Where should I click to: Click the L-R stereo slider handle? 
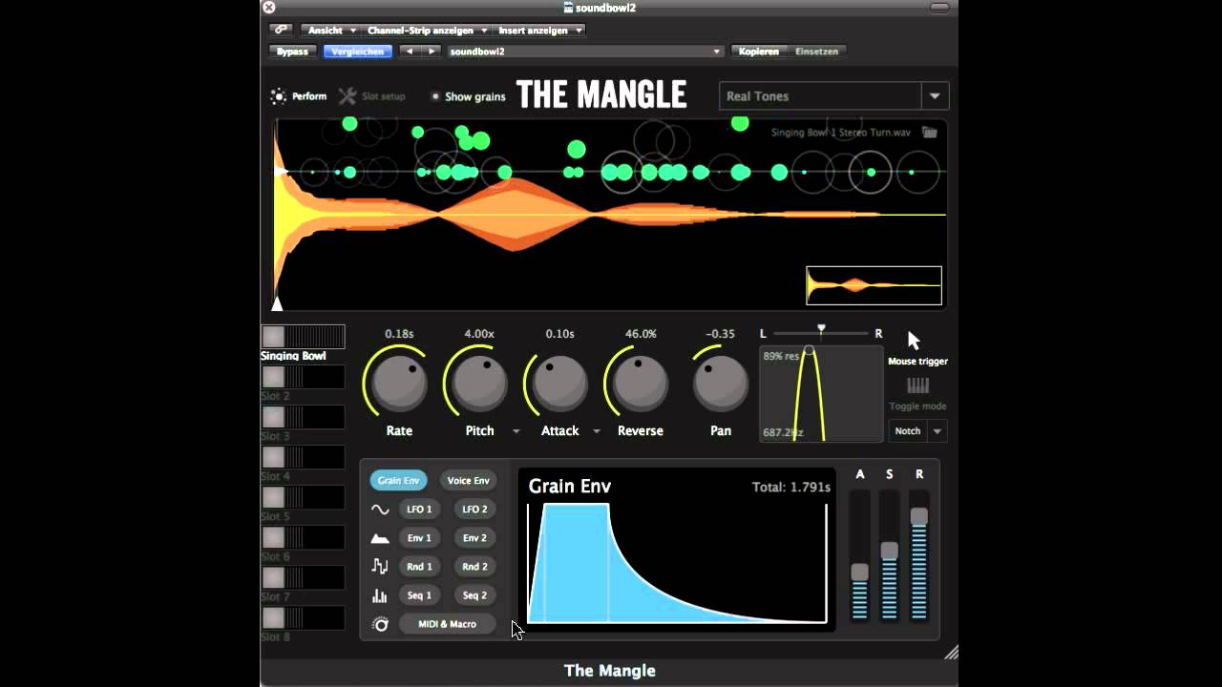coord(820,329)
